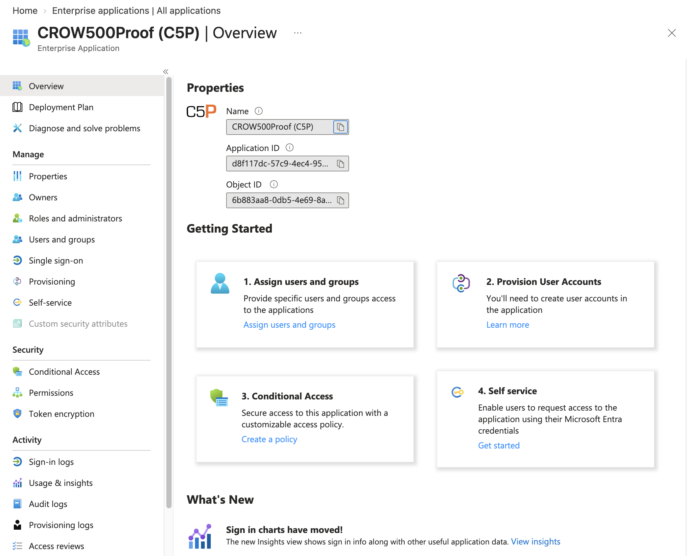This screenshot has width=687, height=556.
Task: Click the C5P application logo
Action: click(201, 112)
